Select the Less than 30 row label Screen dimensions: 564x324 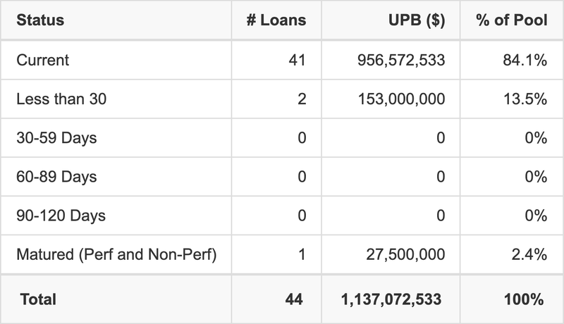coord(61,99)
